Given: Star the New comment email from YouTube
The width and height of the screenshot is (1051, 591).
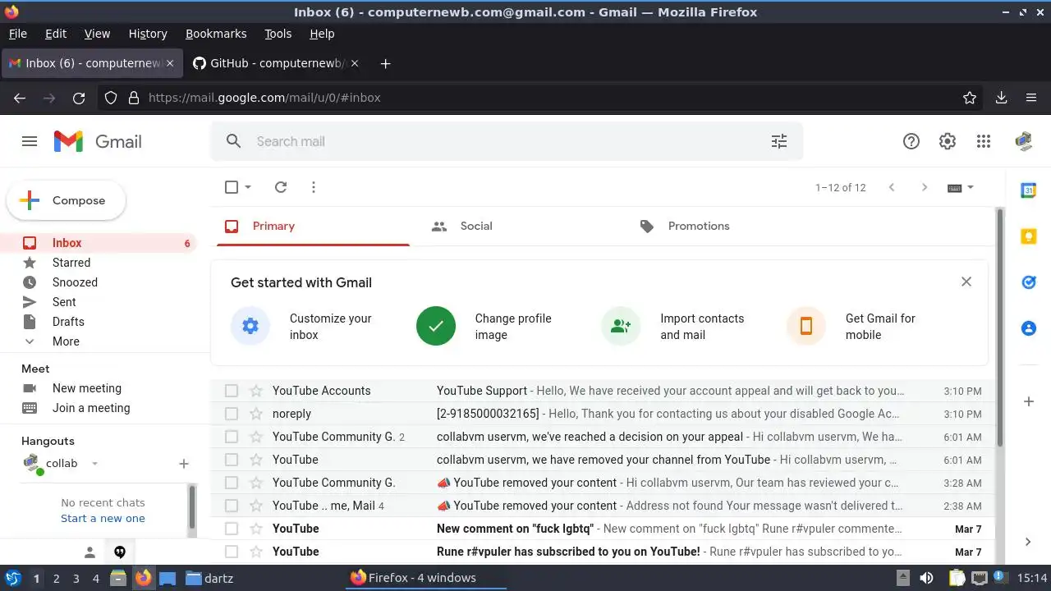Looking at the screenshot, I should (x=256, y=529).
